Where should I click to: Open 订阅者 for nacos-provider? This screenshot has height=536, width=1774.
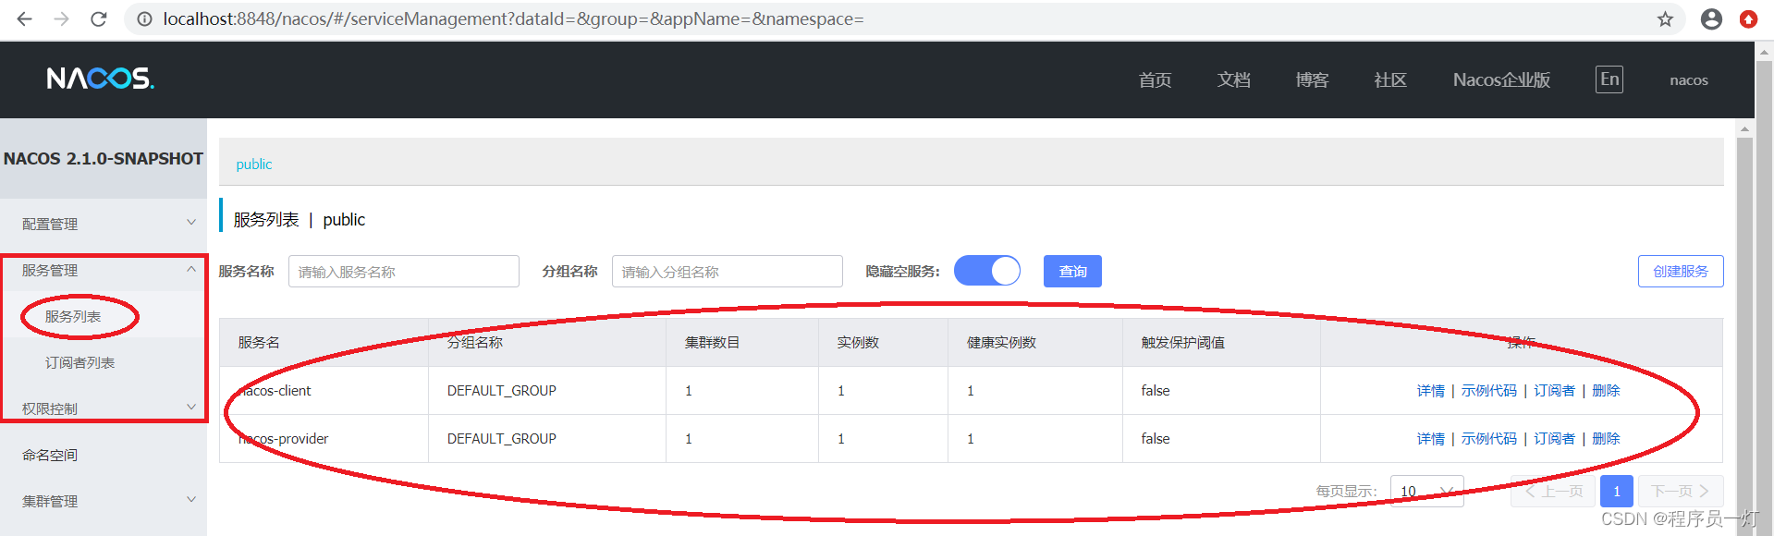pyautogui.click(x=1554, y=438)
